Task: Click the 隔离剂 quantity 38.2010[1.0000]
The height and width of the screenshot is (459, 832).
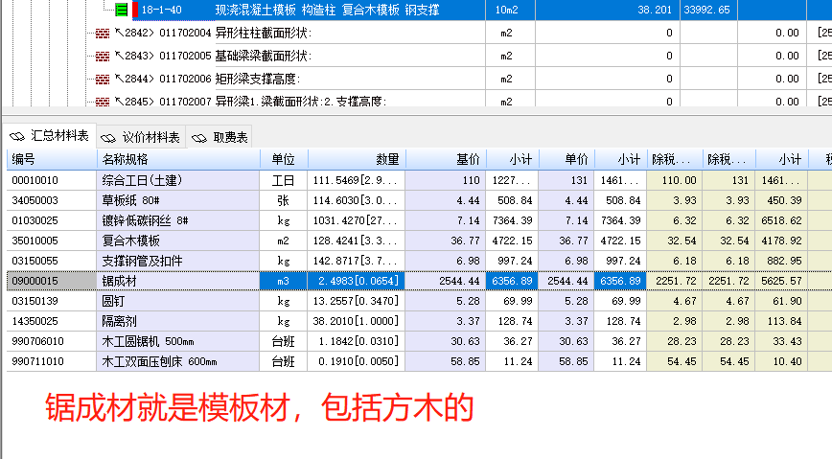Action: point(357,322)
